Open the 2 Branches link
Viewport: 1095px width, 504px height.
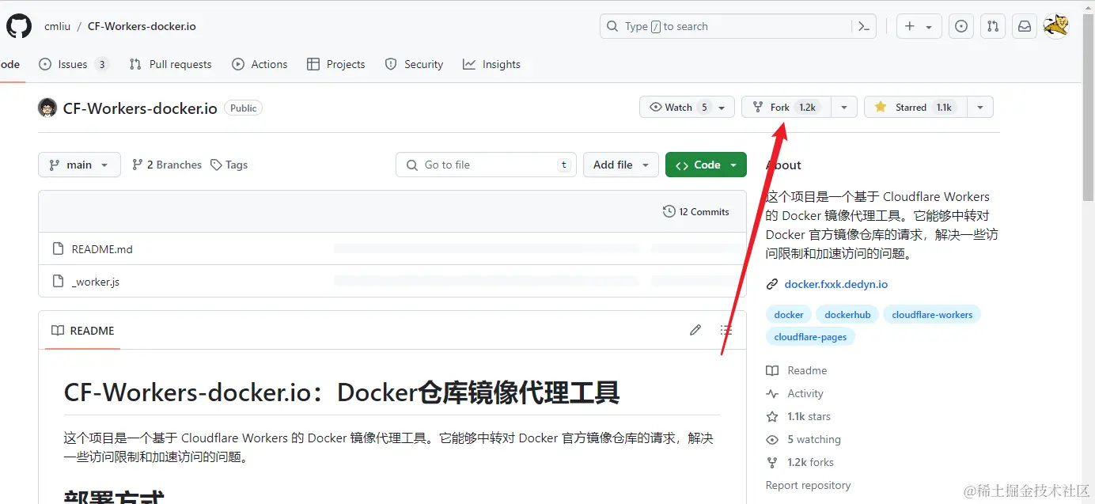(167, 165)
